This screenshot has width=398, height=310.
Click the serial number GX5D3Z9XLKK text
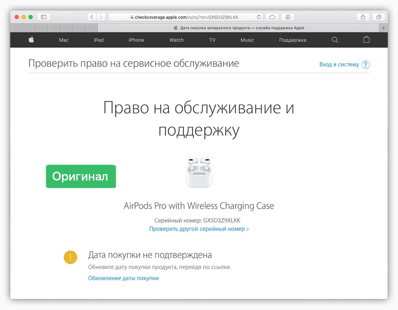point(222,221)
